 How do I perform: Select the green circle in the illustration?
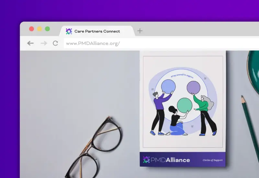[x=184, y=105]
